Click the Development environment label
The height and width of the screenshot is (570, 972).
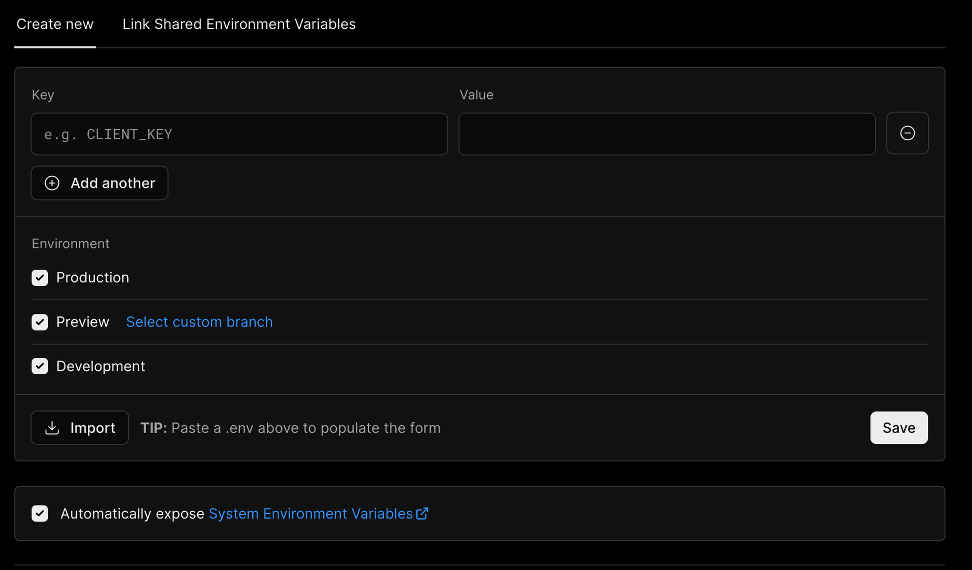(x=100, y=366)
